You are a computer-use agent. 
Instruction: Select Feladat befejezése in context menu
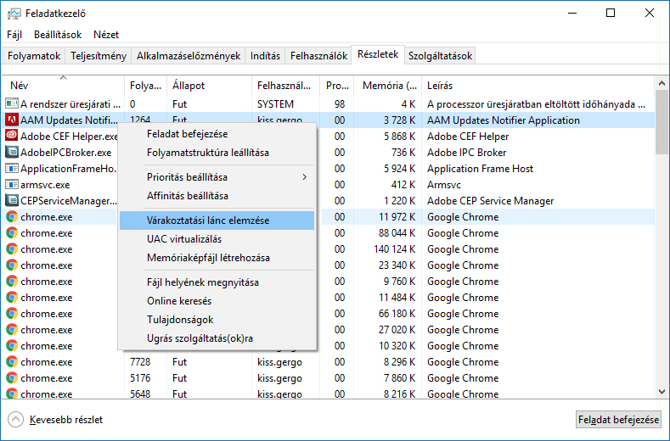click(187, 133)
